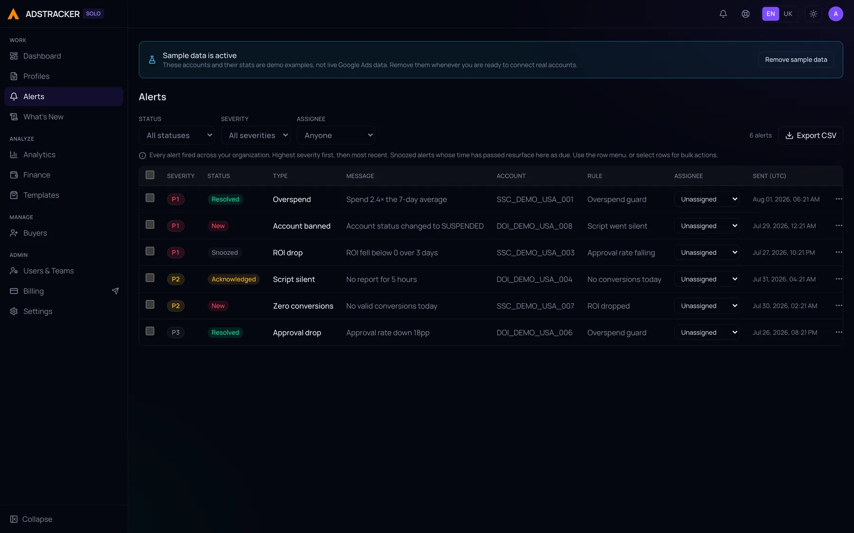The height and width of the screenshot is (533, 854).
Task: Open the row menu for the Approval drop alert
Action: point(839,332)
